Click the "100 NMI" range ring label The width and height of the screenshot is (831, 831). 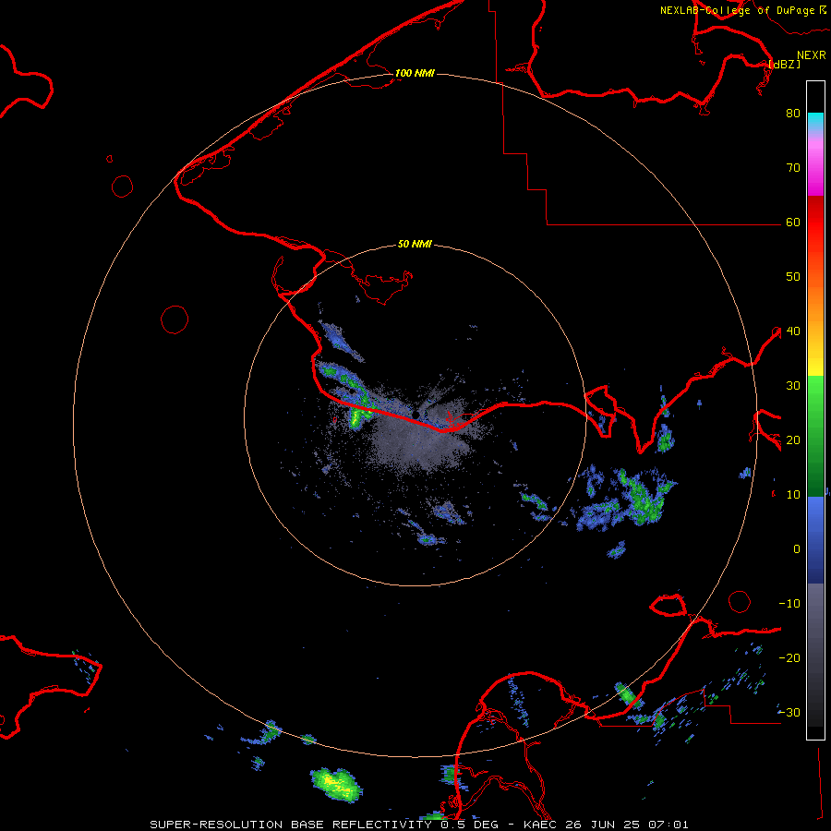coord(415,73)
